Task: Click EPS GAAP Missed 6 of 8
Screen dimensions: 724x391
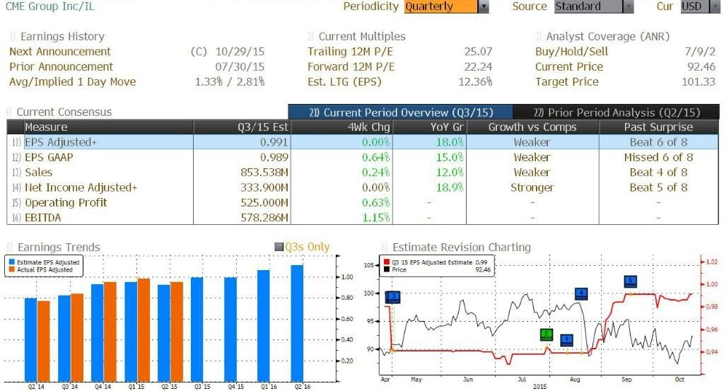Action: pos(658,157)
